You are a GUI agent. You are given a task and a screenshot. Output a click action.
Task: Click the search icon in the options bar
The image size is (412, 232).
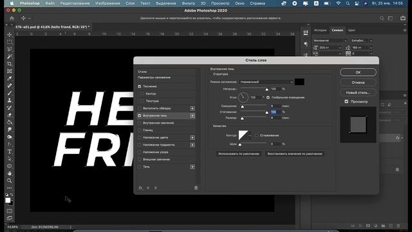pos(382,18)
